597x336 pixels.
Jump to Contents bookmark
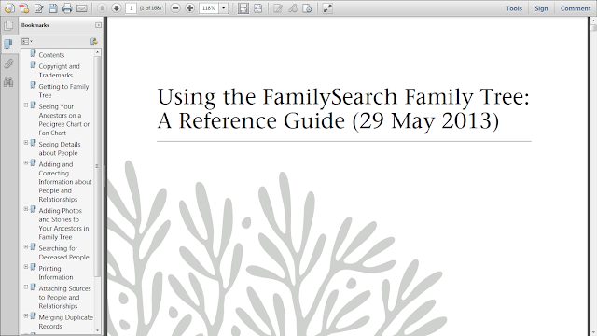click(51, 55)
